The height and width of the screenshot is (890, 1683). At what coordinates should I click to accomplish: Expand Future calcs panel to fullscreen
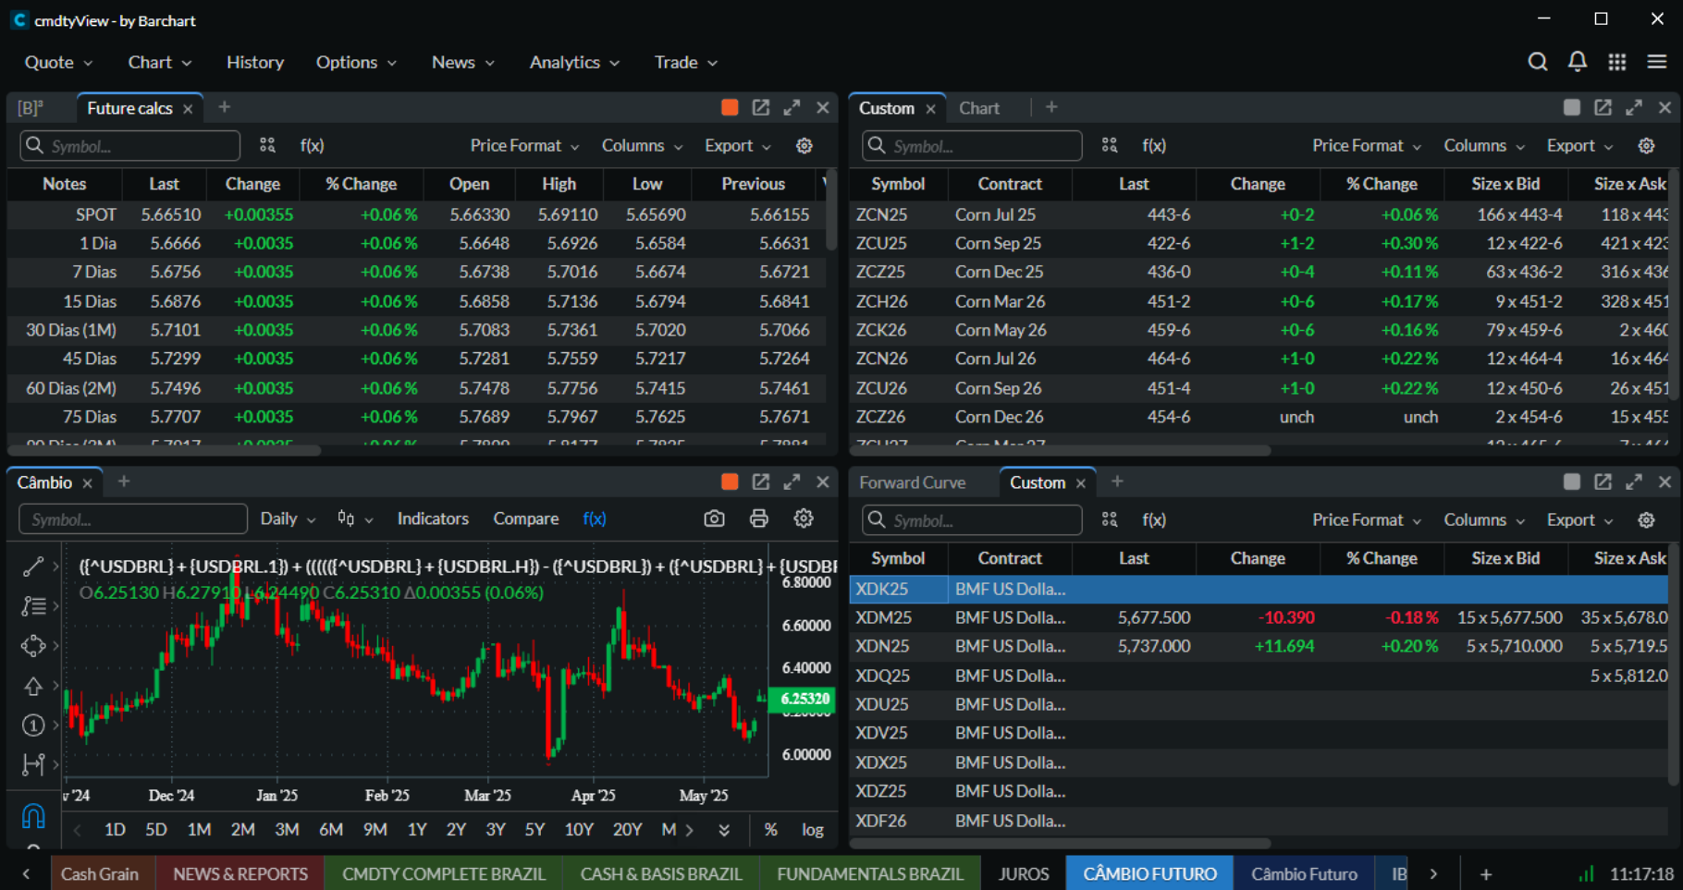coord(792,107)
